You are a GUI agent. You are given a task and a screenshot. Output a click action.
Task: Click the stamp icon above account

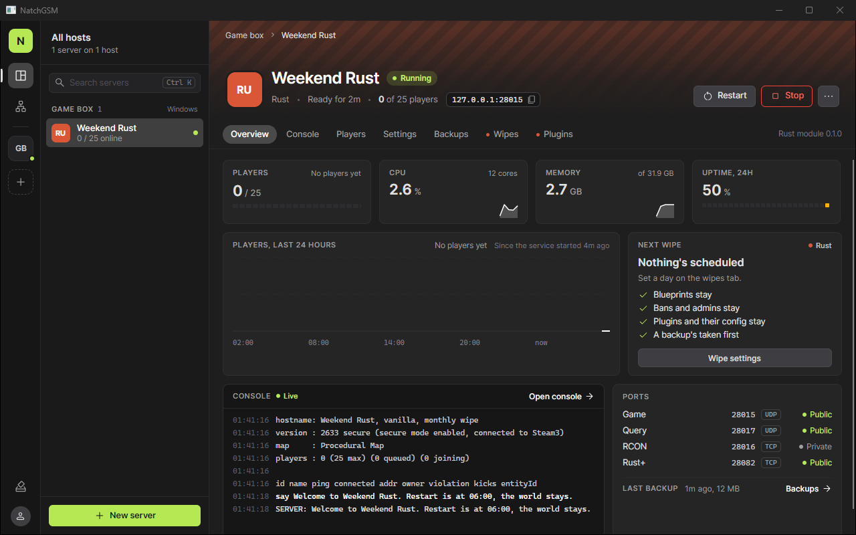pyautogui.click(x=21, y=486)
